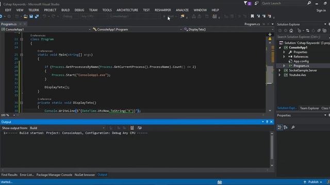Click the notifications flag icon
The image size is (330, 185).
247,4
